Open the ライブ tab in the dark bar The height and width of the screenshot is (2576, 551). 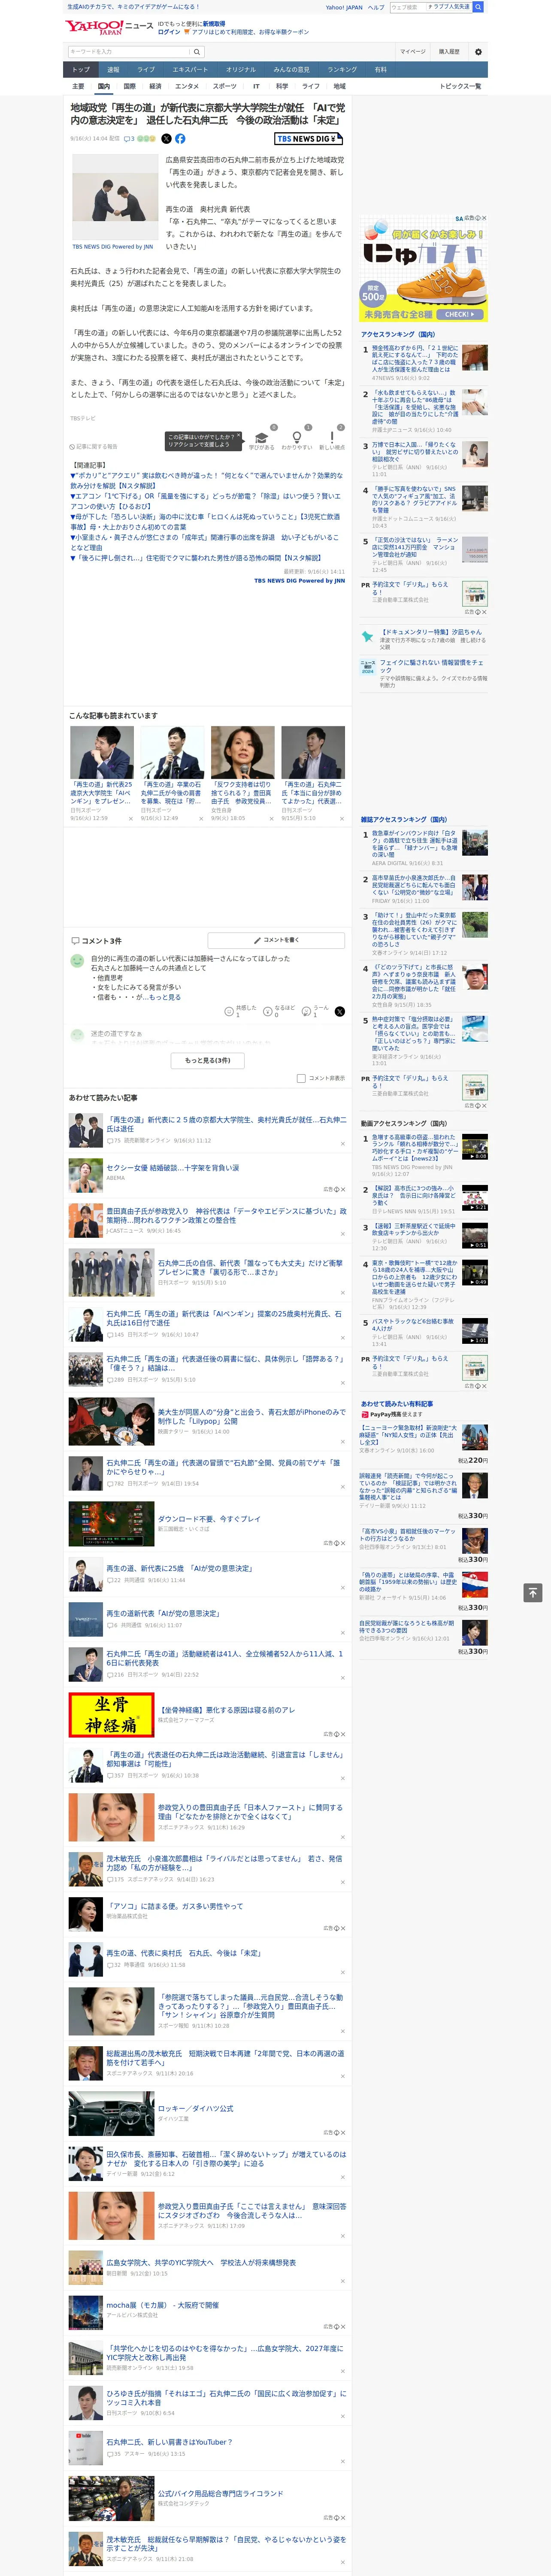coord(146,70)
